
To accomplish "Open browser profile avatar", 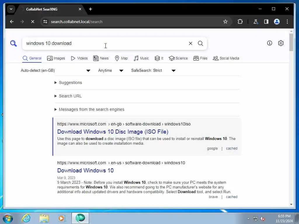I will pyautogui.click(x=277, y=22).
